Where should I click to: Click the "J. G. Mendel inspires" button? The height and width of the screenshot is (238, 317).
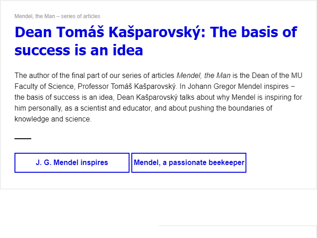click(72, 163)
